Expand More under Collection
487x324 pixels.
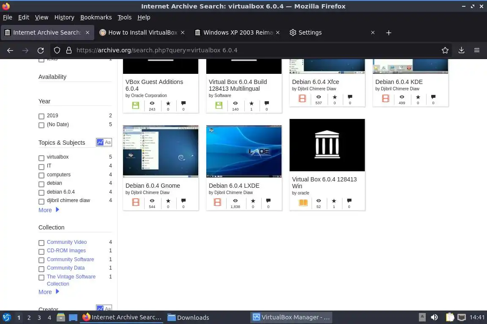point(49,292)
